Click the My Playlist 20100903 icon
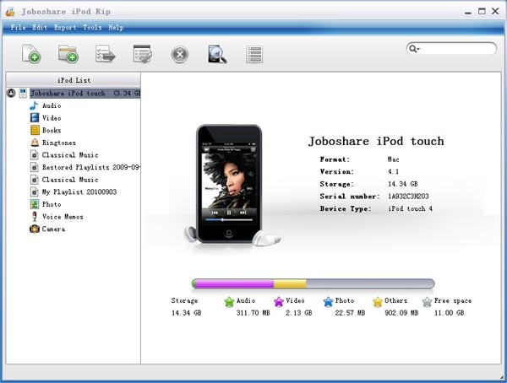Image resolution: width=507 pixels, height=383 pixels. pos(35,191)
